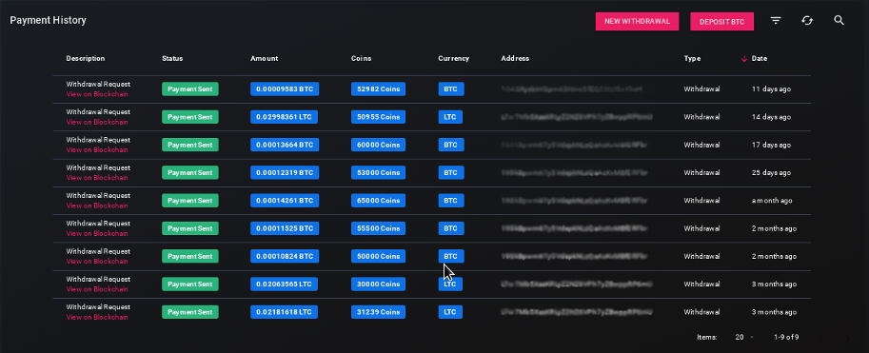Click the BTC currency tag in the 60000 Coins row
The width and height of the screenshot is (869, 353).
pyautogui.click(x=451, y=145)
